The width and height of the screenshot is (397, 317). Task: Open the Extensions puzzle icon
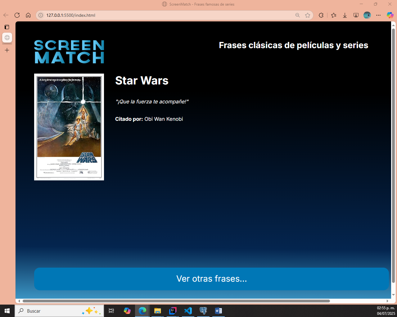pyautogui.click(x=321, y=15)
